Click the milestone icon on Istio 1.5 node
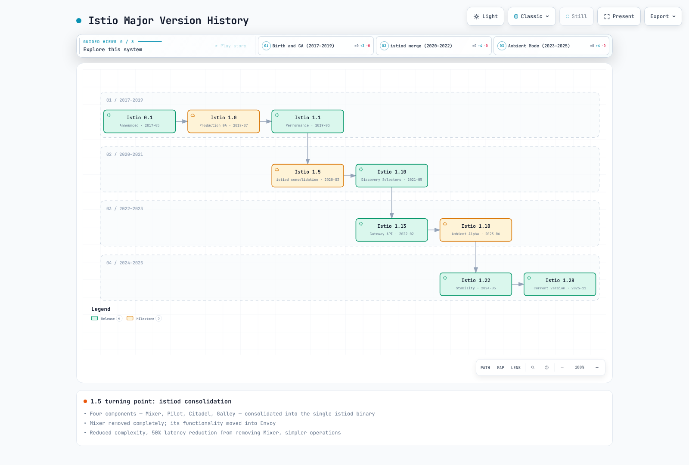 (277, 169)
